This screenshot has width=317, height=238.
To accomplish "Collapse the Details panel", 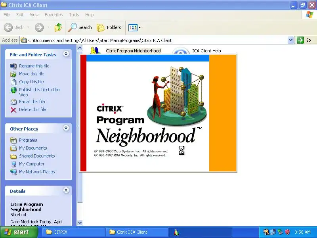I will point(66,190).
